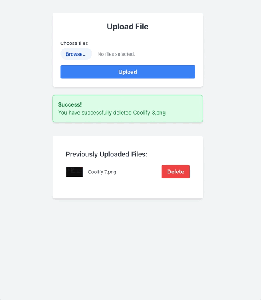Click the bold 'Success!' alert title
The height and width of the screenshot is (300, 261).
click(x=70, y=104)
